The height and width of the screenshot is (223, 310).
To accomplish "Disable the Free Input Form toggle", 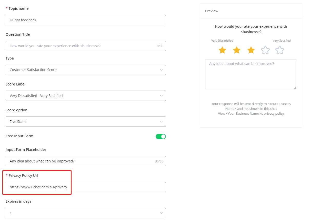I will click(161, 137).
